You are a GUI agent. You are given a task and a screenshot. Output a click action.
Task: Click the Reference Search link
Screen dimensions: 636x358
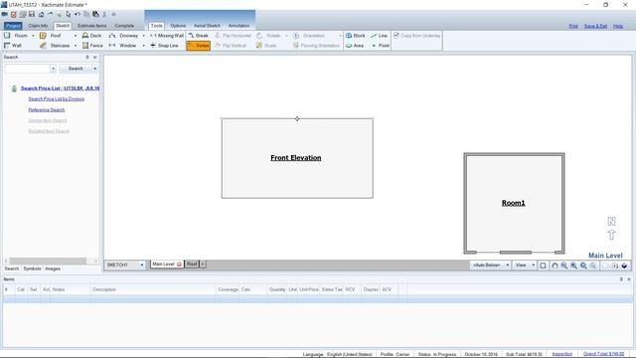tap(47, 110)
